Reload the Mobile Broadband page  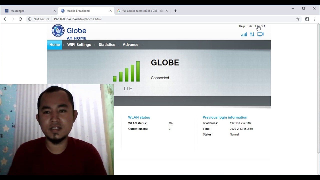tap(20, 19)
